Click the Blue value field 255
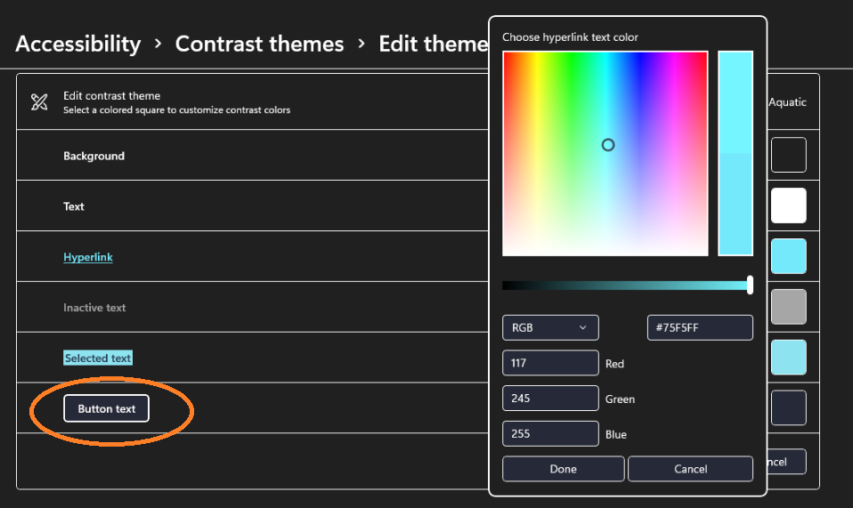The height and width of the screenshot is (508, 853). pyautogui.click(x=550, y=433)
